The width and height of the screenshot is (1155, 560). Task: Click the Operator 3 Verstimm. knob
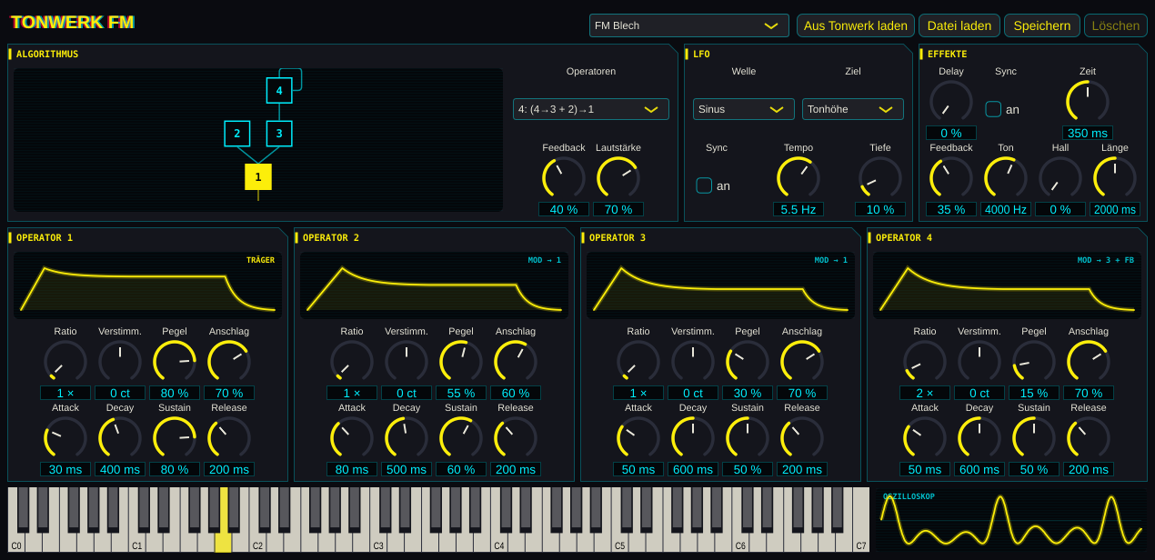coord(693,362)
